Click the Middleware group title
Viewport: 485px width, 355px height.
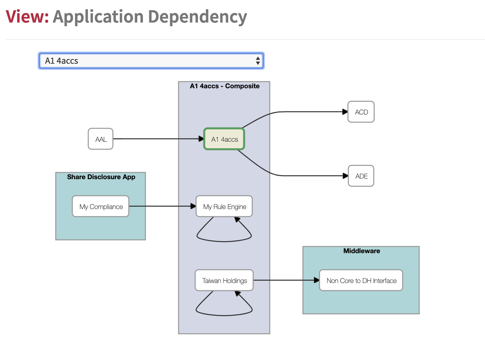tap(361, 251)
